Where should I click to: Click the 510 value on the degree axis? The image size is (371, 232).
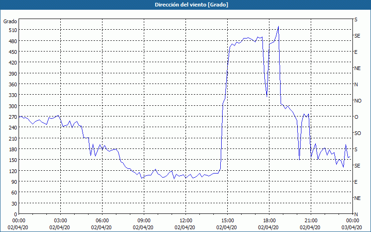13,30
